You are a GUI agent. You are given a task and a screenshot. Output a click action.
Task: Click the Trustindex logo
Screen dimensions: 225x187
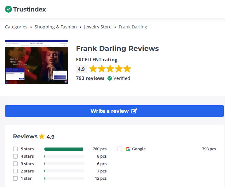(x=26, y=9)
